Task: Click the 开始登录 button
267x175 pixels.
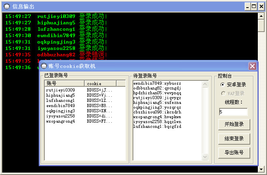Action: [234, 124]
